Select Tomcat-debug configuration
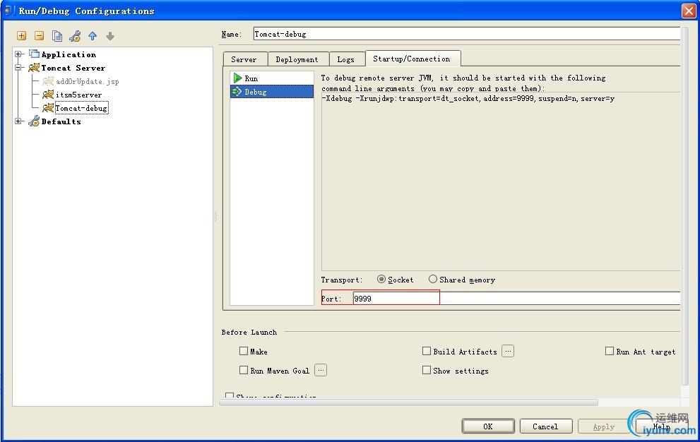Image resolution: width=700 pixels, height=442 pixels. [81, 108]
